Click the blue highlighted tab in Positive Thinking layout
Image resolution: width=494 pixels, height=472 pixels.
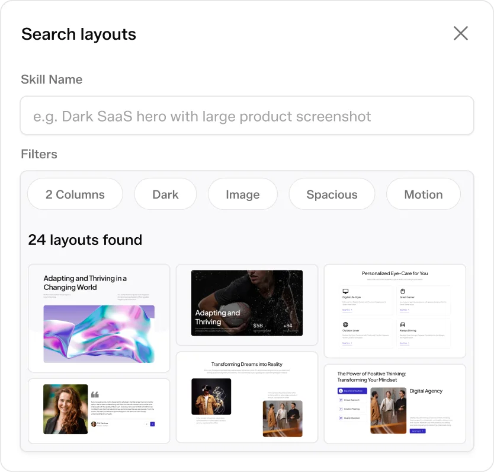coord(352,391)
